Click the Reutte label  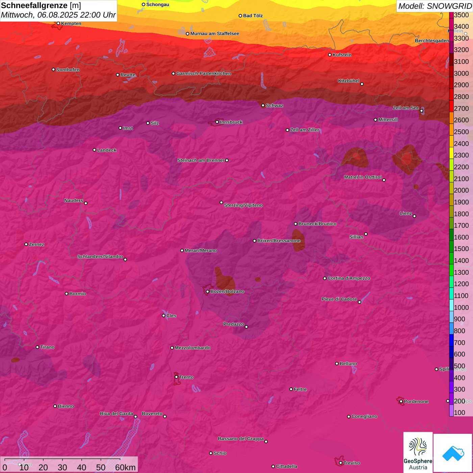[128, 75]
